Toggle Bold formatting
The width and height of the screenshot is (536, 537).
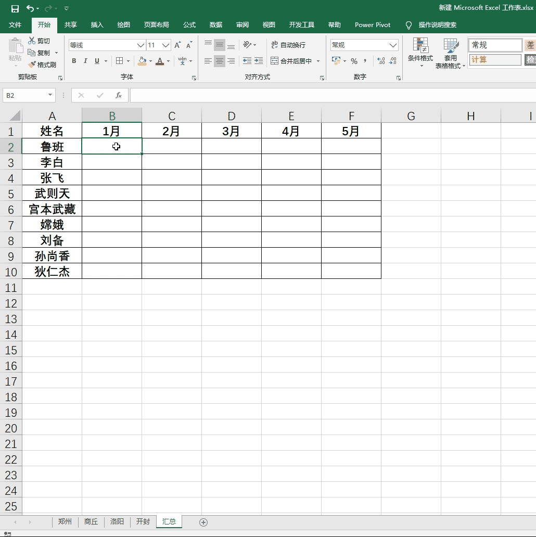click(74, 61)
